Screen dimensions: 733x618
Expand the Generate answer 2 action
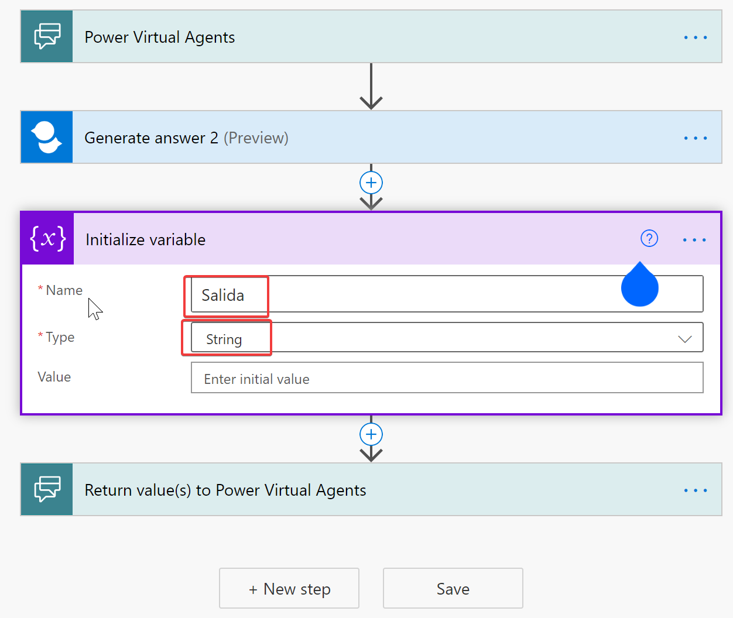tap(410, 138)
